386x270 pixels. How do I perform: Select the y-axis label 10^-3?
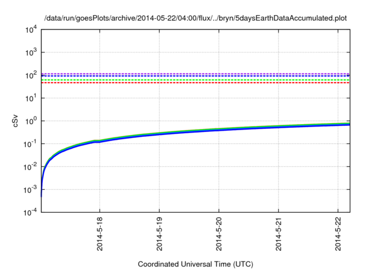[30, 189]
